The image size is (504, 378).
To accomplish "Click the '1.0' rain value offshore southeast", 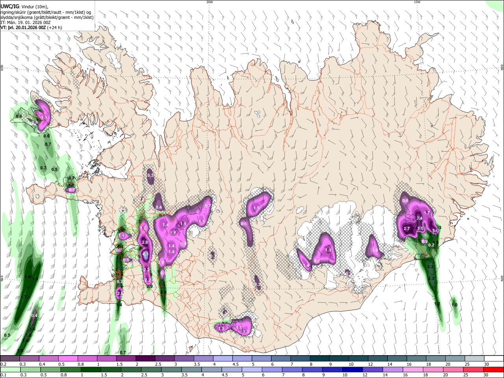I will click(454, 305).
